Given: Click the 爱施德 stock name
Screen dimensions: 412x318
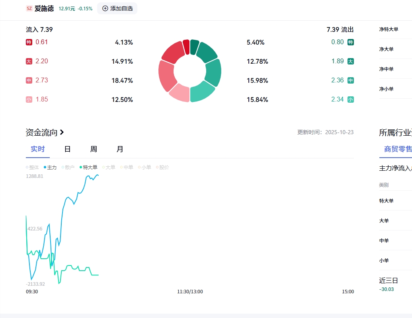Looking at the screenshot, I should click(44, 8).
